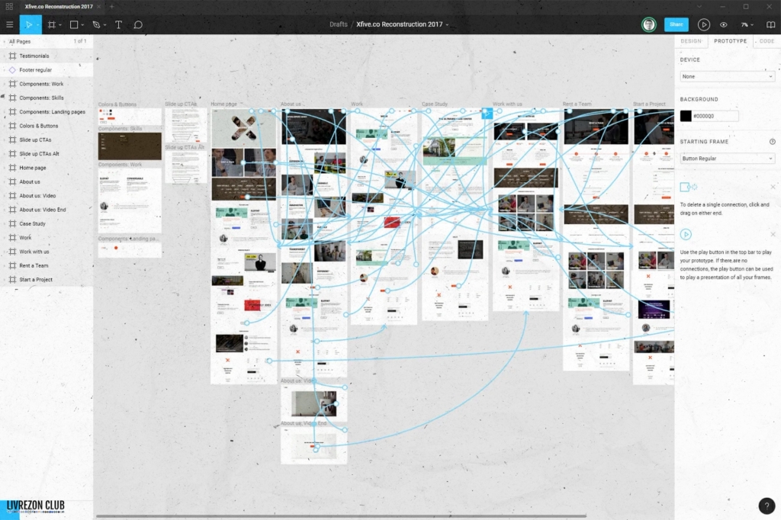The width and height of the screenshot is (781, 520).
Task: Click the black background color swatch
Action: (x=686, y=116)
